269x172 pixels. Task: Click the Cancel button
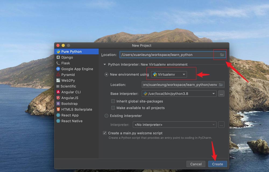[196, 164]
